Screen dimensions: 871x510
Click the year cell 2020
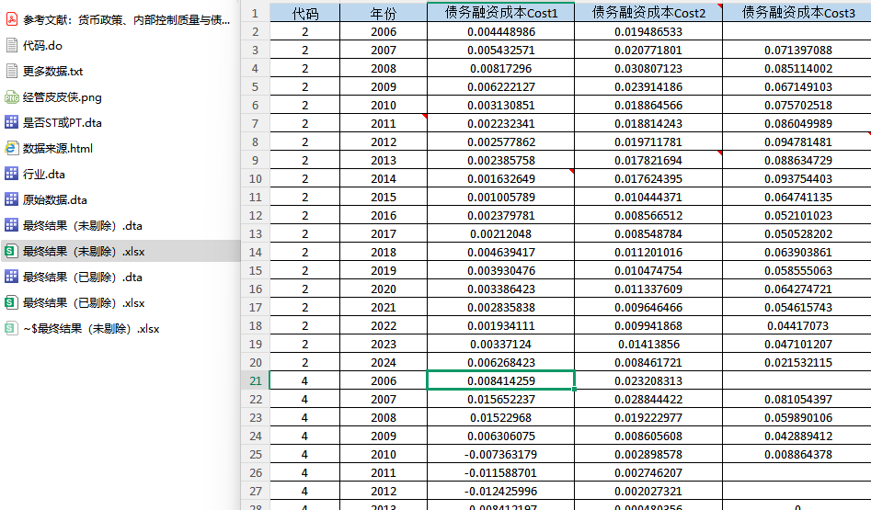tap(384, 289)
